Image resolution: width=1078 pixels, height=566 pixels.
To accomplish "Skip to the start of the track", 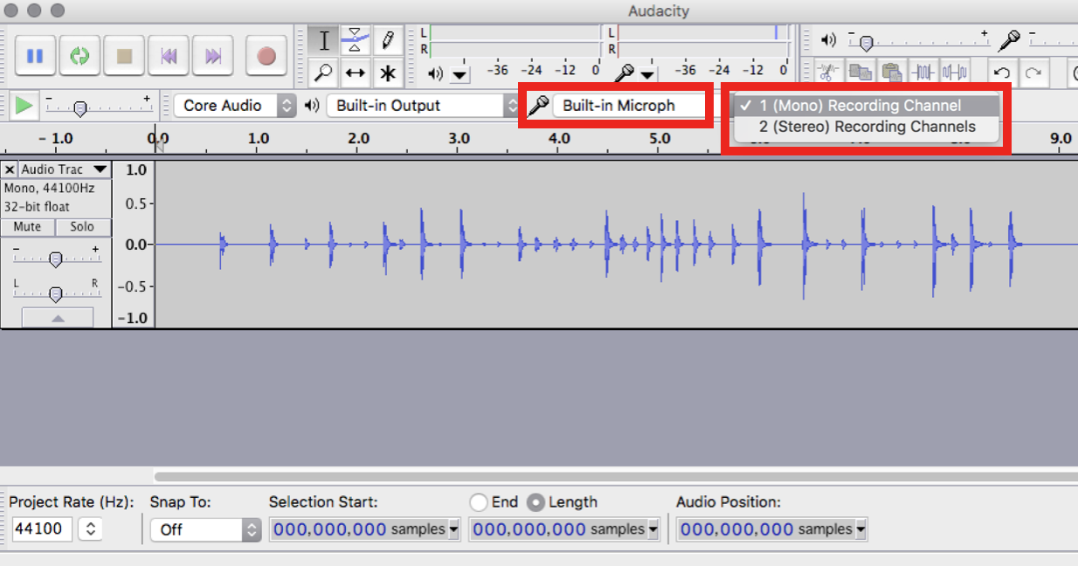I will tap(169, 57).
